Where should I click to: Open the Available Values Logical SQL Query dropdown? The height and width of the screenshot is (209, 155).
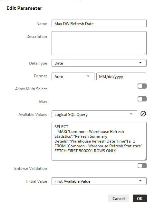94,114
